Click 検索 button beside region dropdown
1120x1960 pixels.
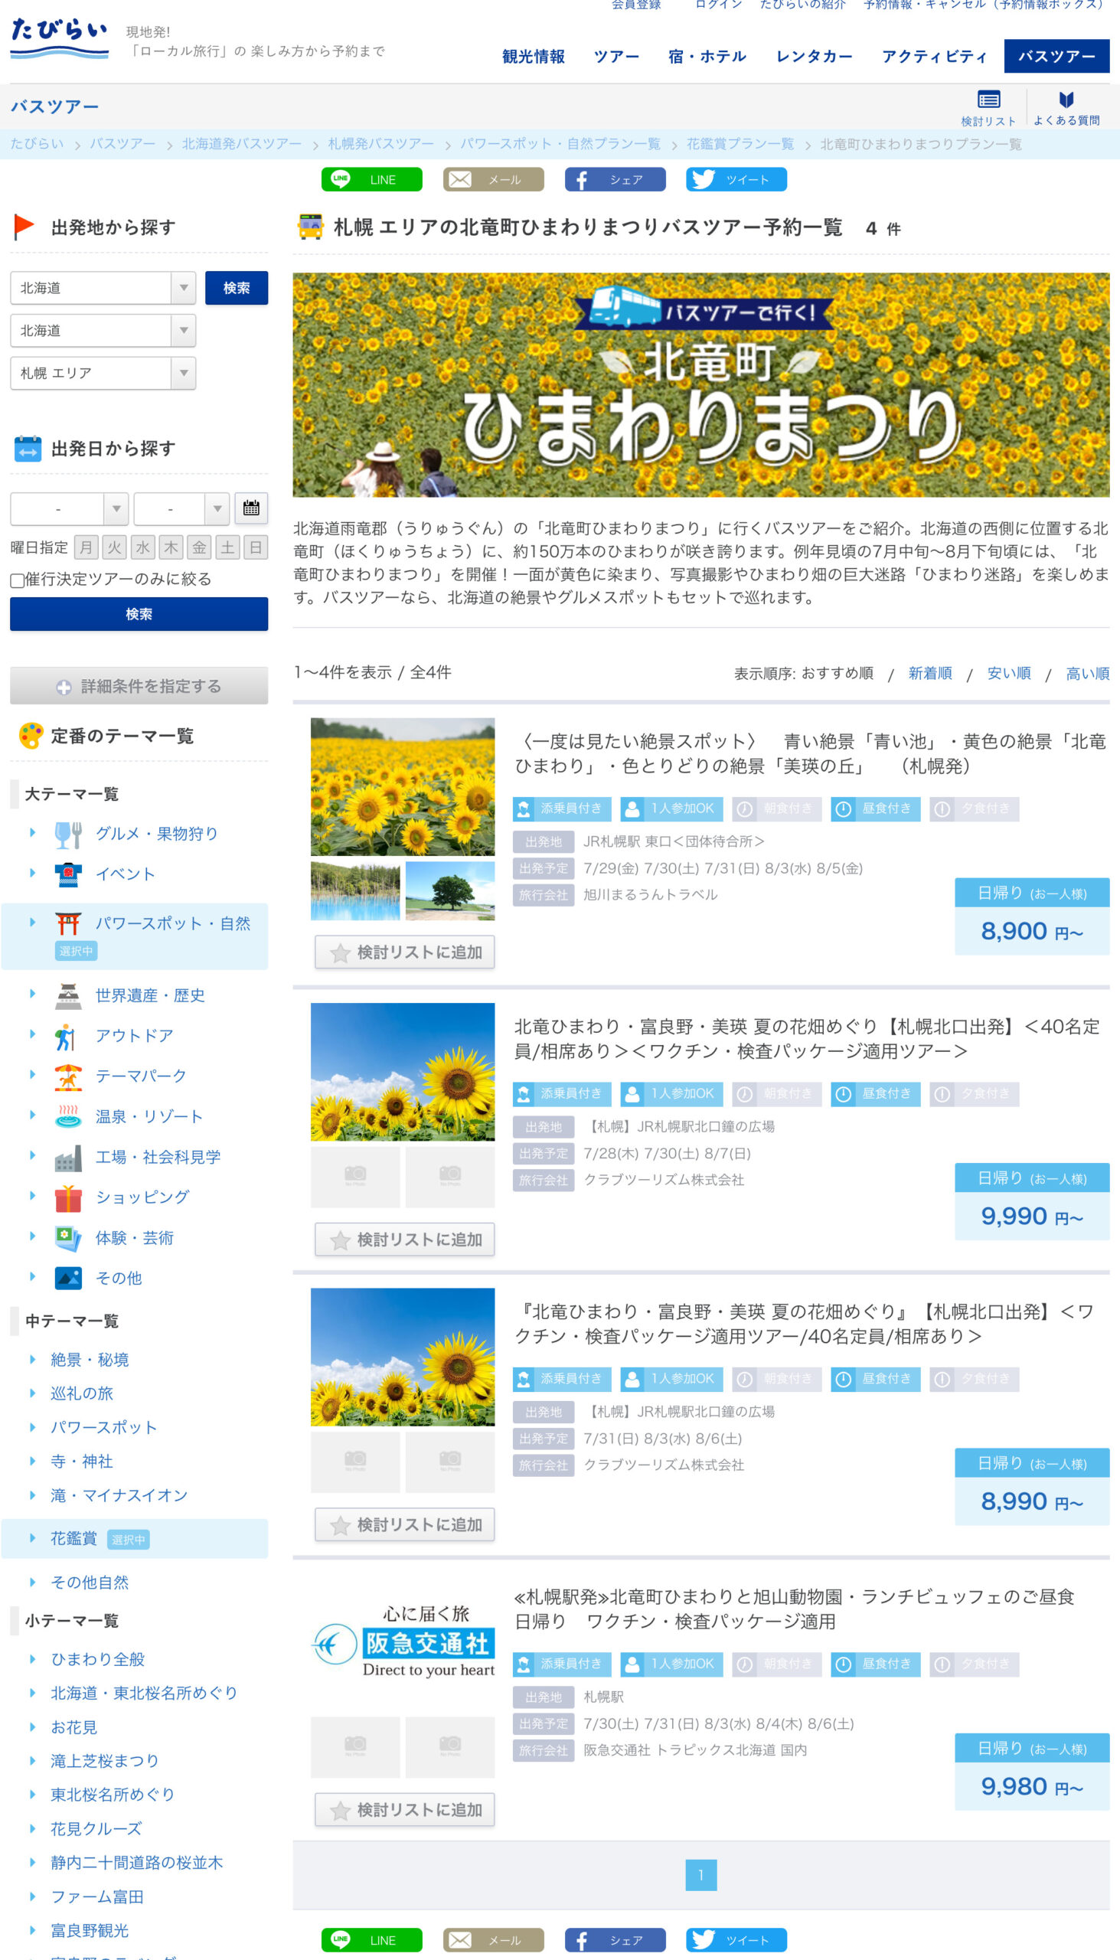pyautogui.click(x=237, y=288)
